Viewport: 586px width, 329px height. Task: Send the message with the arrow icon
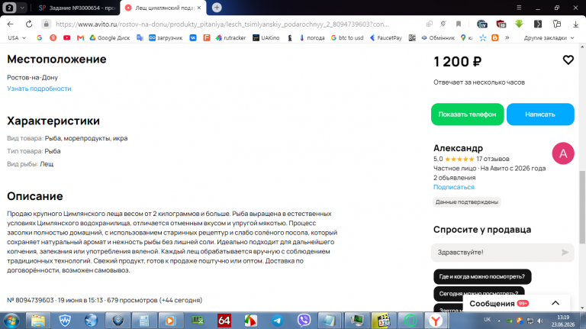[565, 253]
